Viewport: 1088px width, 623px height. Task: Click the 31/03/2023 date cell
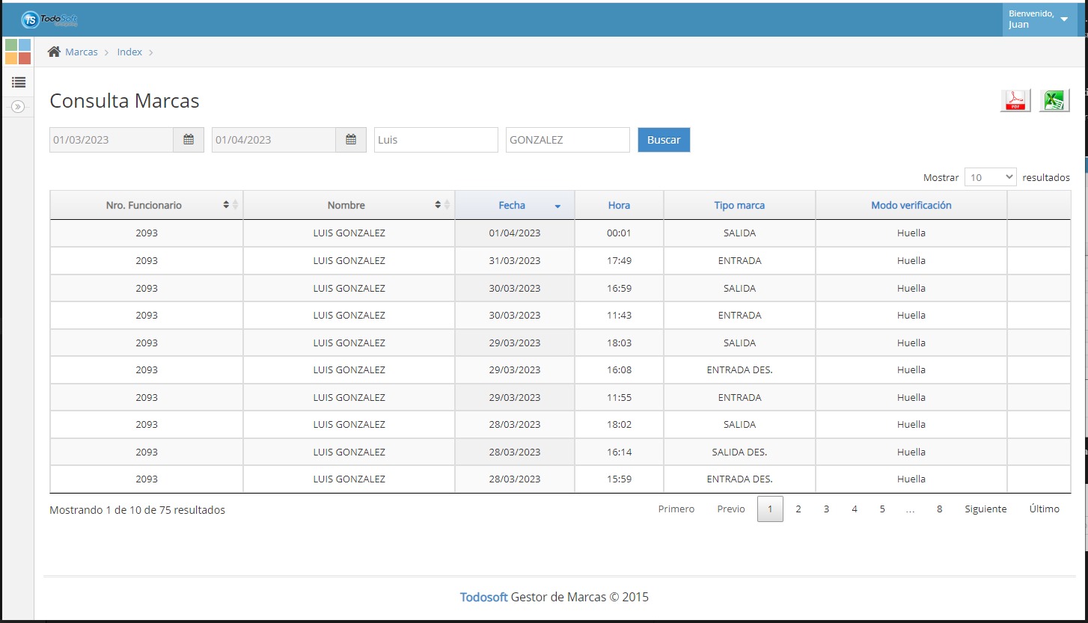[x=515, y=261]
